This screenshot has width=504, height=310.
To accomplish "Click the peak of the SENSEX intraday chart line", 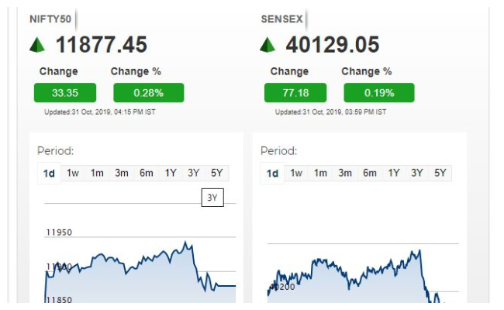I will [419, 251].
